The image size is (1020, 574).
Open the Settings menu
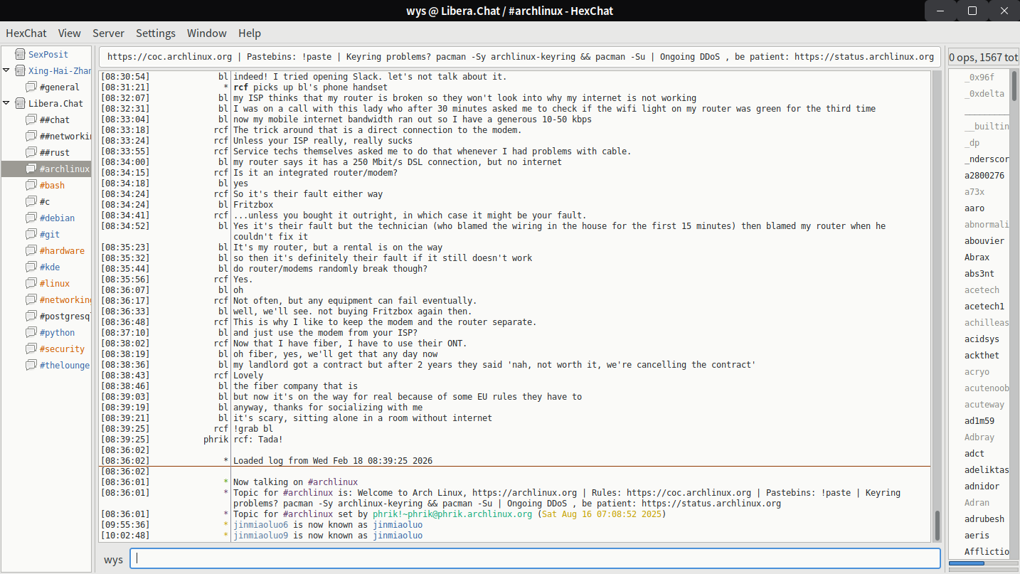point(156,33)
